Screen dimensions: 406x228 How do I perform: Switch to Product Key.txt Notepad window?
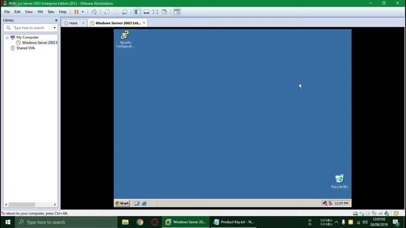click(x=234, y=222)
